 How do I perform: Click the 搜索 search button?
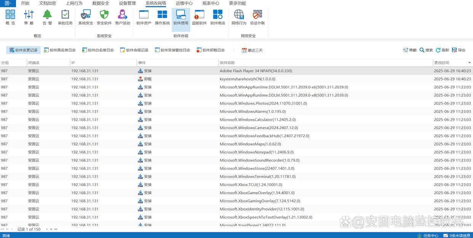tap(426, 50)
